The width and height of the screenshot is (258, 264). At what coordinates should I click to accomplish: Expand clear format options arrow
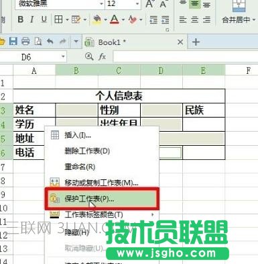141,20
